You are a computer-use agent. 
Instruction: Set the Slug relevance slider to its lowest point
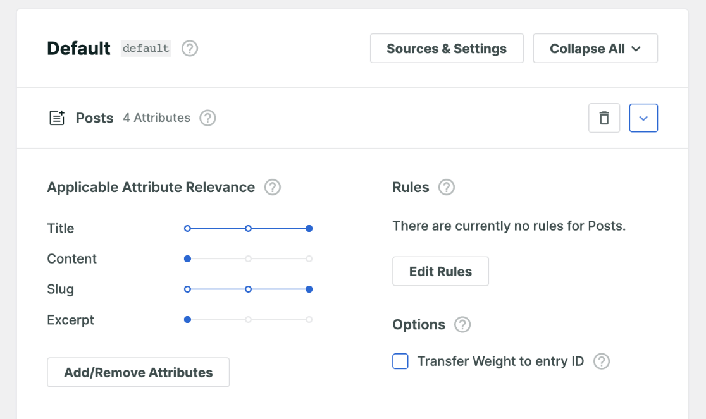tap(187, 289)
